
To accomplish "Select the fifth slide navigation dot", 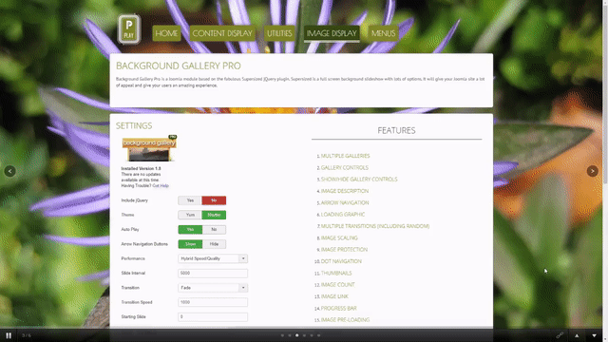I will pos(312,335).
